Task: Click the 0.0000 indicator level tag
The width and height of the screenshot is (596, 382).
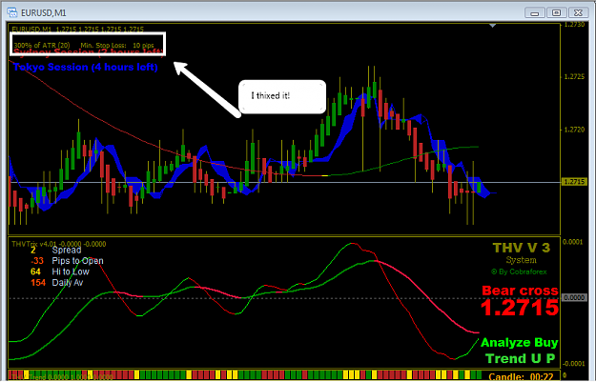Action: coord(574,298)
